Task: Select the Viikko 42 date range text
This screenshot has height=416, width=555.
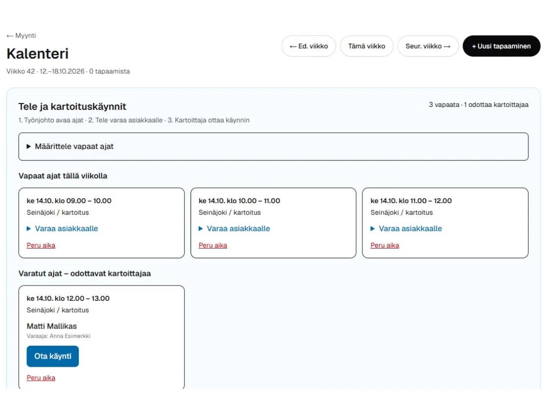Action: click(68, 71)
